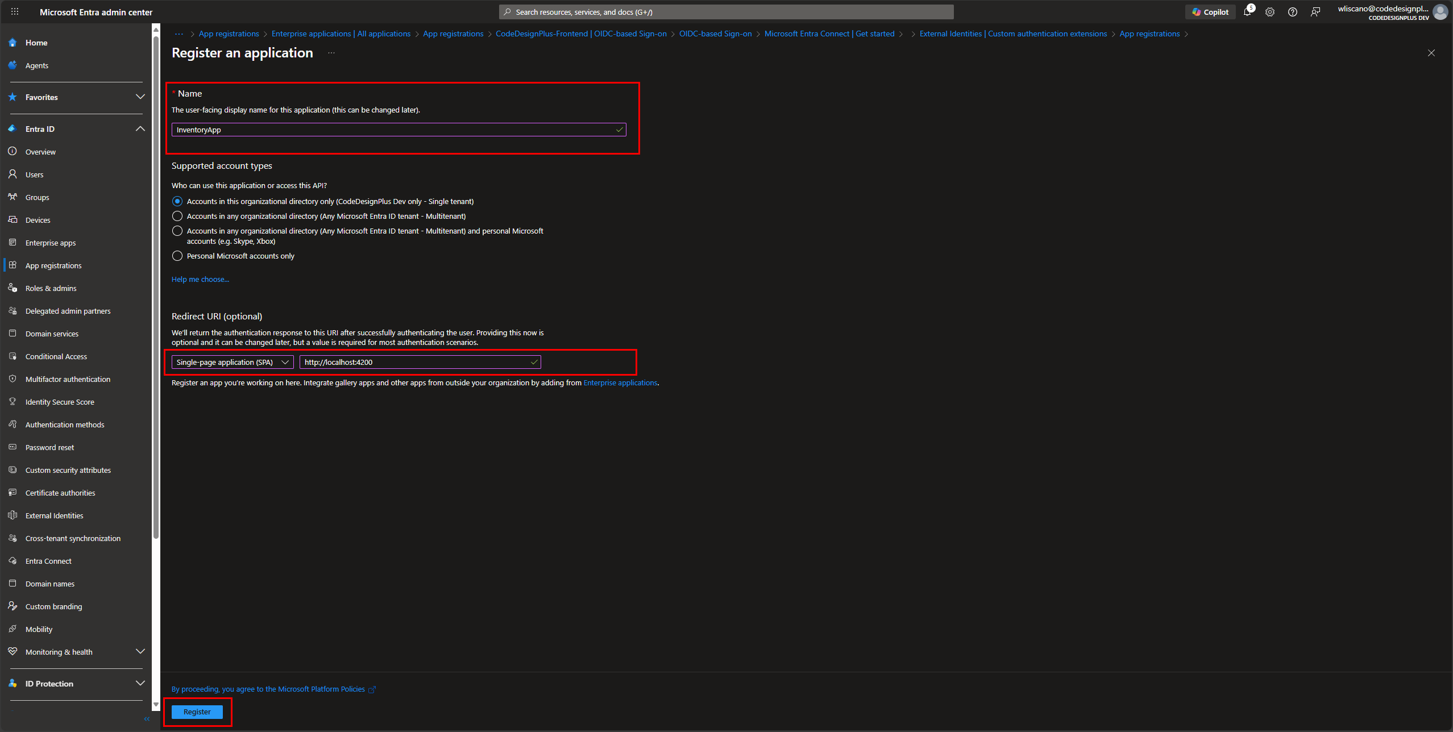Click the App registrations grid icon

click(13, 265)
